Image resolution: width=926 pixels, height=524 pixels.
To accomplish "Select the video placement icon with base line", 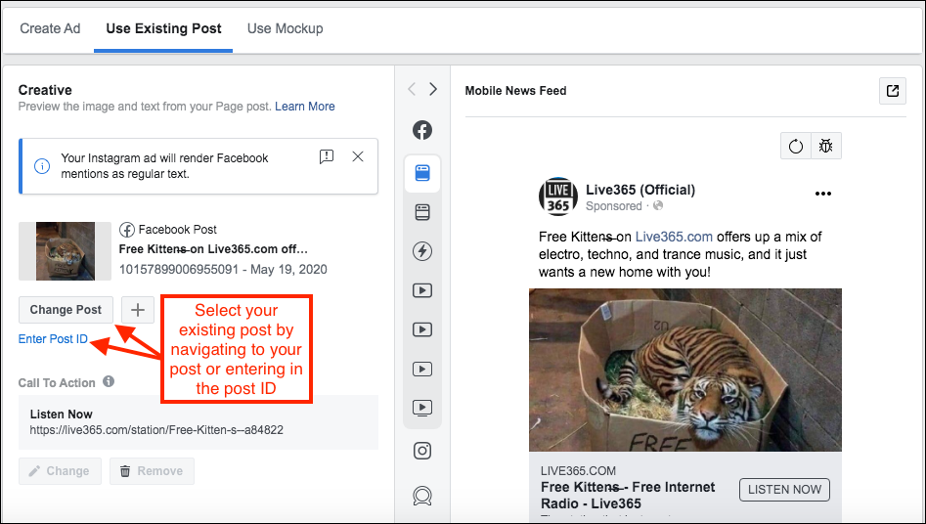I will tap(422, 408).
